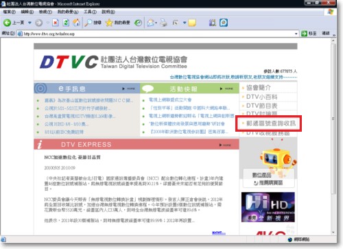Click the DTV EXPRESS info icon
This screenshot has height=249, width=343.
[40, 144]
